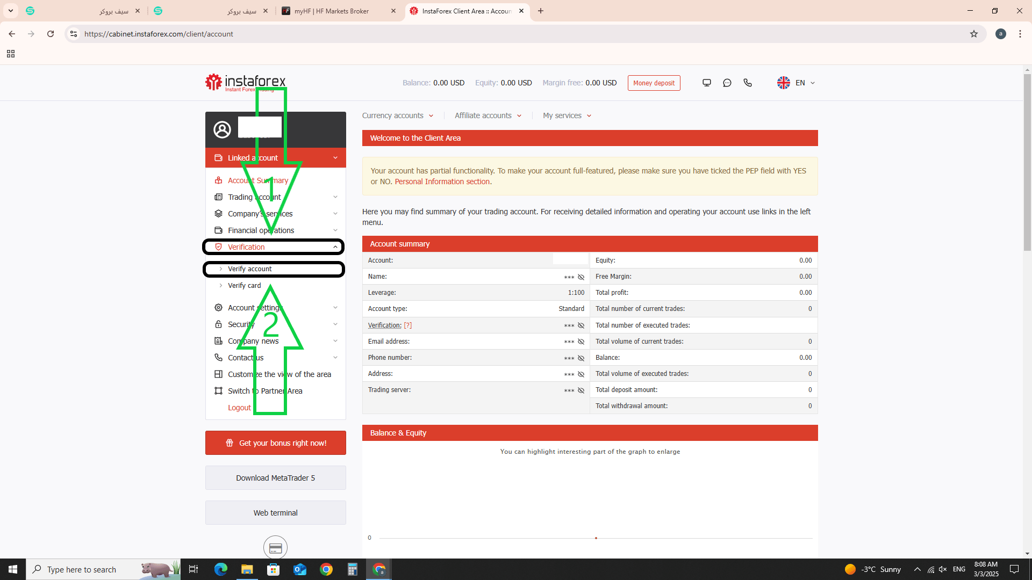Reveal the hidden Email address
The width and height of the screenshot is (1032, 580).
coord(581,342)
